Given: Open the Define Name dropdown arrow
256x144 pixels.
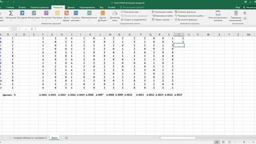Looking at the screenshot, I should tap(140, 12).
